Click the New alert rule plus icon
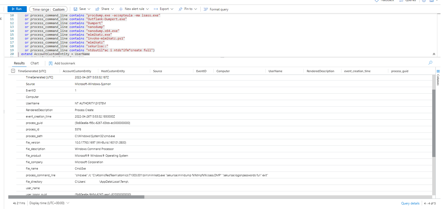Screen dimensions: 444x209 (121, 9)
